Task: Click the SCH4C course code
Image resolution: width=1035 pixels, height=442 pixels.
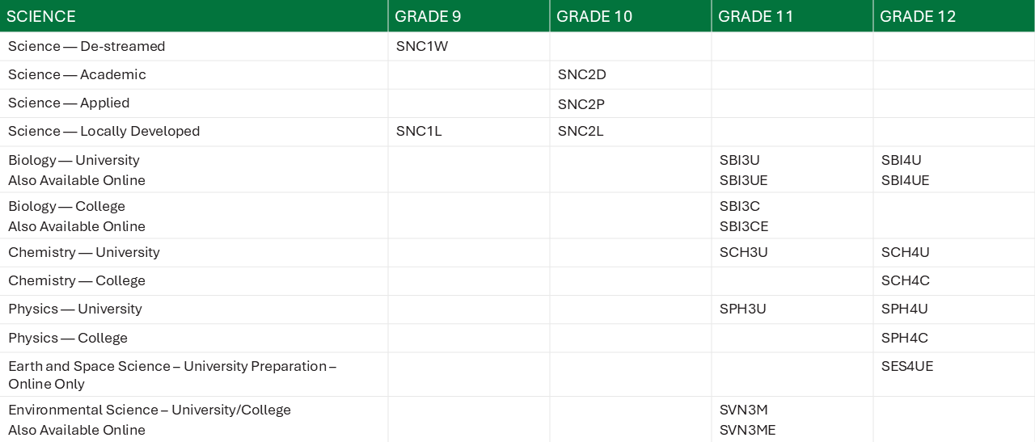Action: click(906, 281)
